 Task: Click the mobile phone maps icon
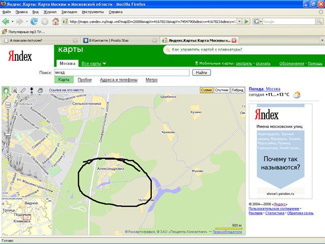(197, 63)
